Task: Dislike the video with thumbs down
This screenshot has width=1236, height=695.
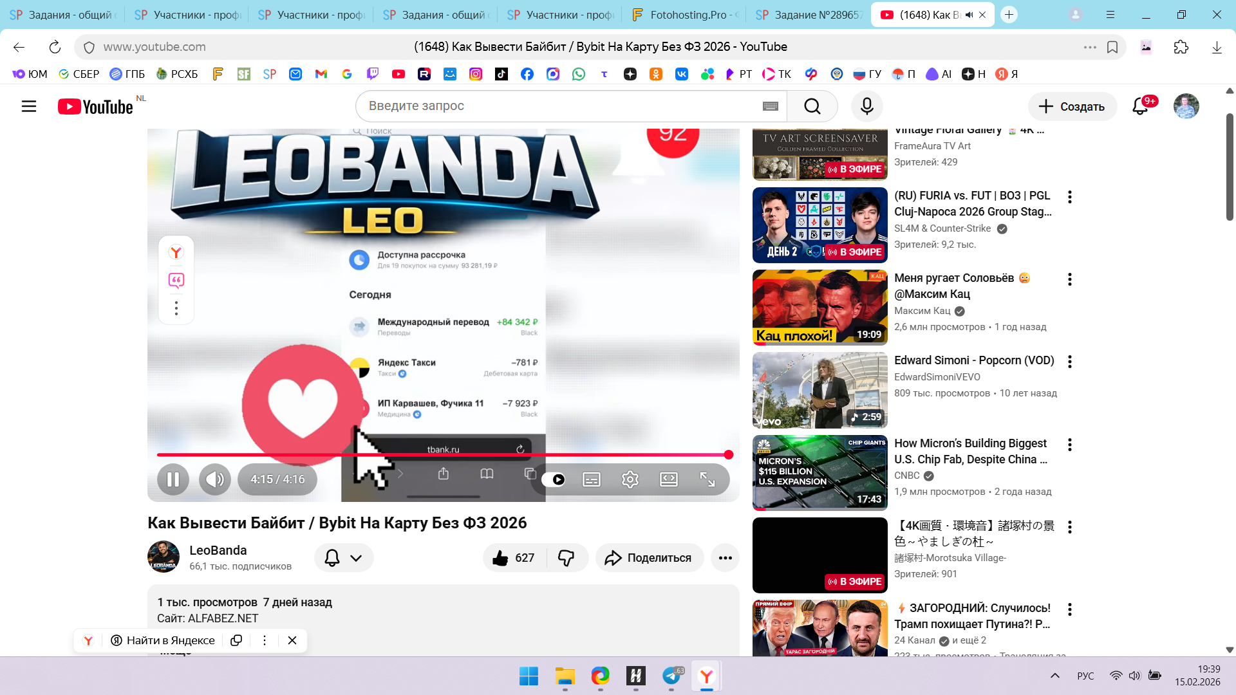Action: (x=566, y=558)
